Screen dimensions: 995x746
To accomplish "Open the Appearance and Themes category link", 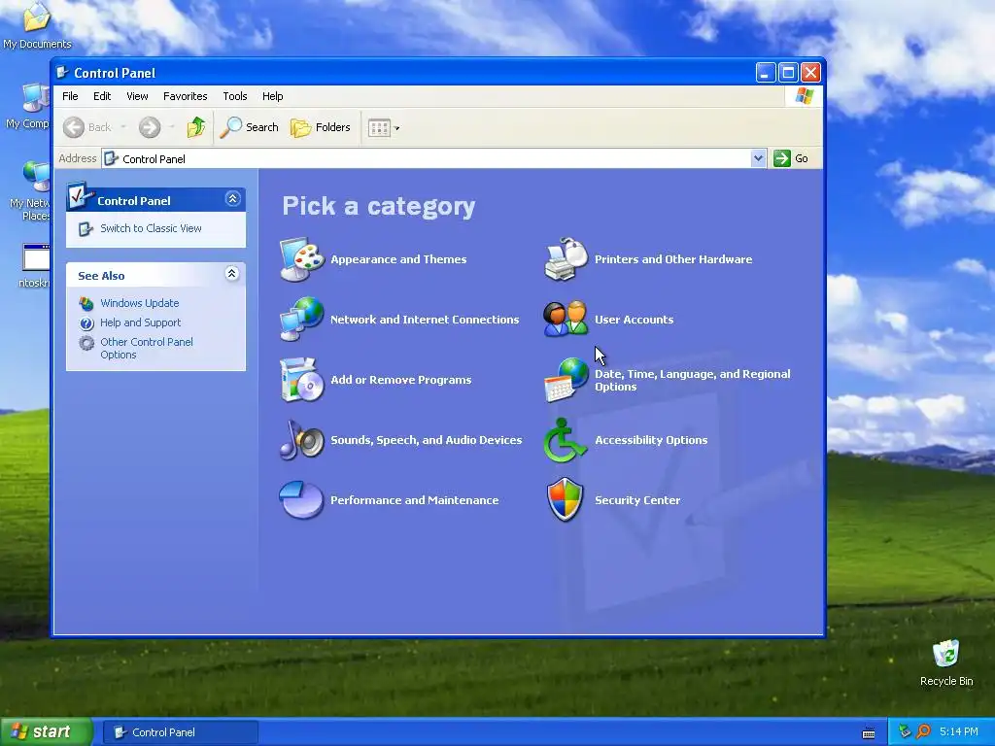I will coord(398,258).
